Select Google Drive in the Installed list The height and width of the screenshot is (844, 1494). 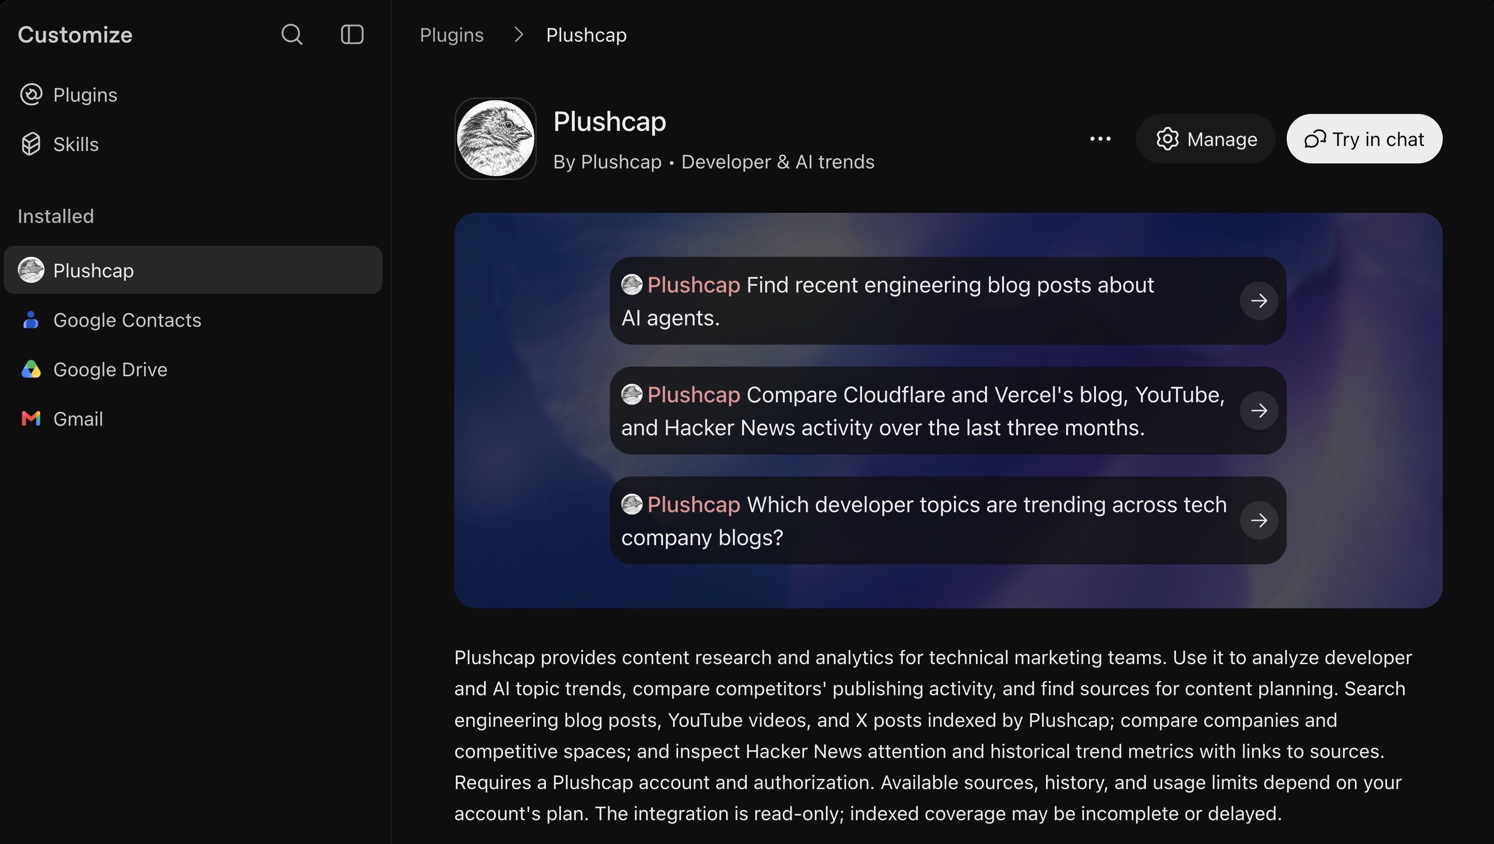(x=193, y=369)
